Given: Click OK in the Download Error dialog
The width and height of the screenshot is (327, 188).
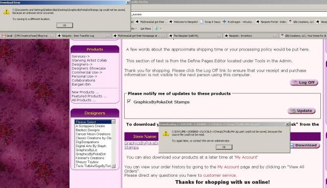Looking at the screenshot, I should (65, 25).
